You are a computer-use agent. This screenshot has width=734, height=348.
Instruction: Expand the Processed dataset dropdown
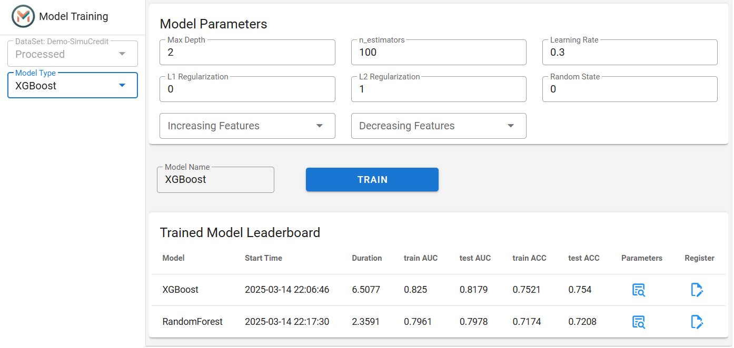[73, 54]
